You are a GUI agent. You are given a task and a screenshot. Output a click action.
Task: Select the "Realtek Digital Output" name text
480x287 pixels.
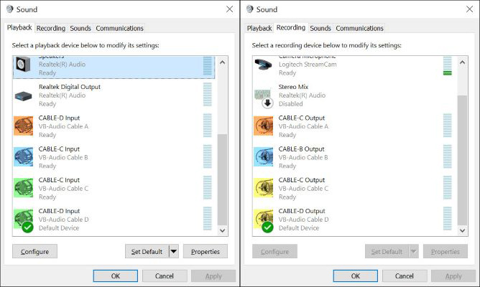[x=70, y=87]
